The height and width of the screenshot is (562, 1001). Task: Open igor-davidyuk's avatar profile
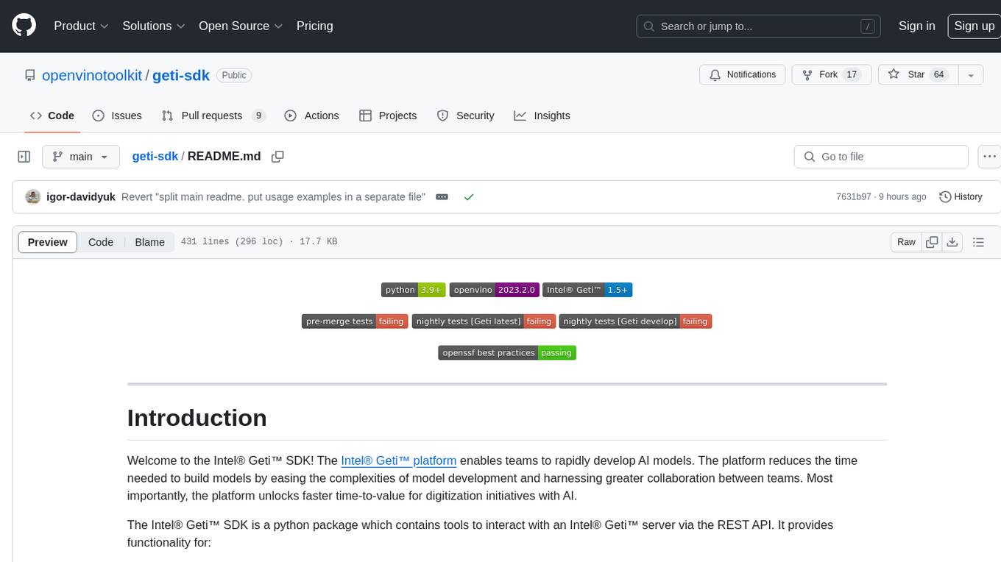[x=32, y=196]
